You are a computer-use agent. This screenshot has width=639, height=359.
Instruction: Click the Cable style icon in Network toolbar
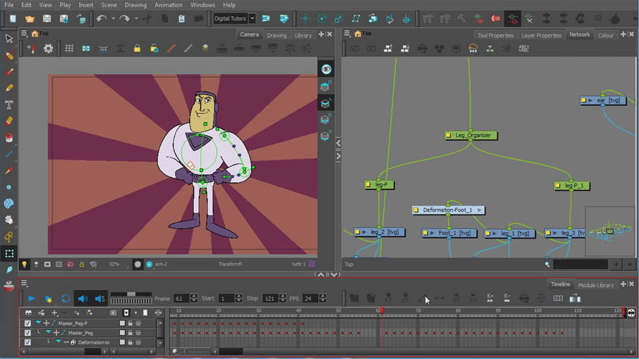473,49
